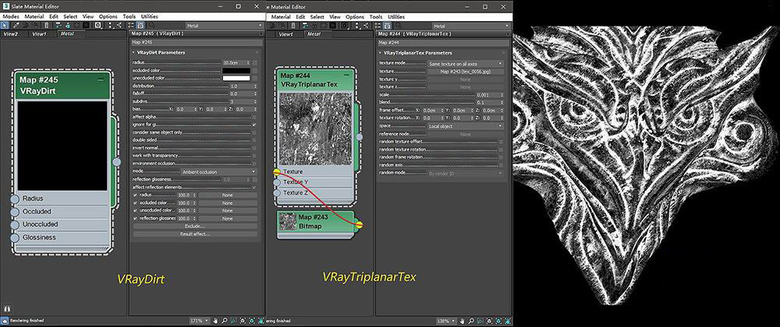Switch to View2 tab in left editor
The image size is (780, 327).
[11, 34]
